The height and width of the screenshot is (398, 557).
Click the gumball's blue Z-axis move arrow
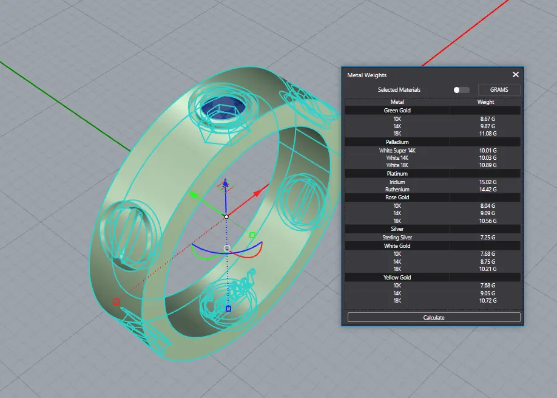point(226,182)
